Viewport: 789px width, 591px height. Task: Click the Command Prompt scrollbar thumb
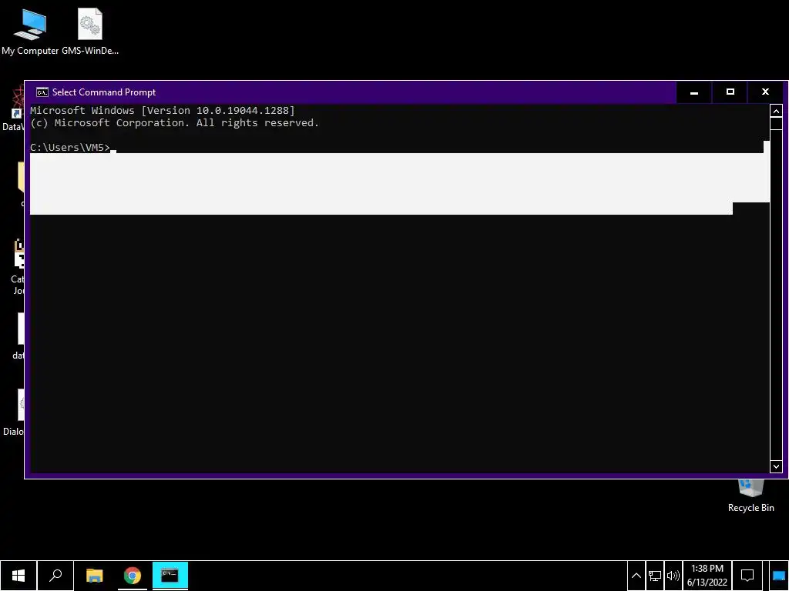pos(776,124)
